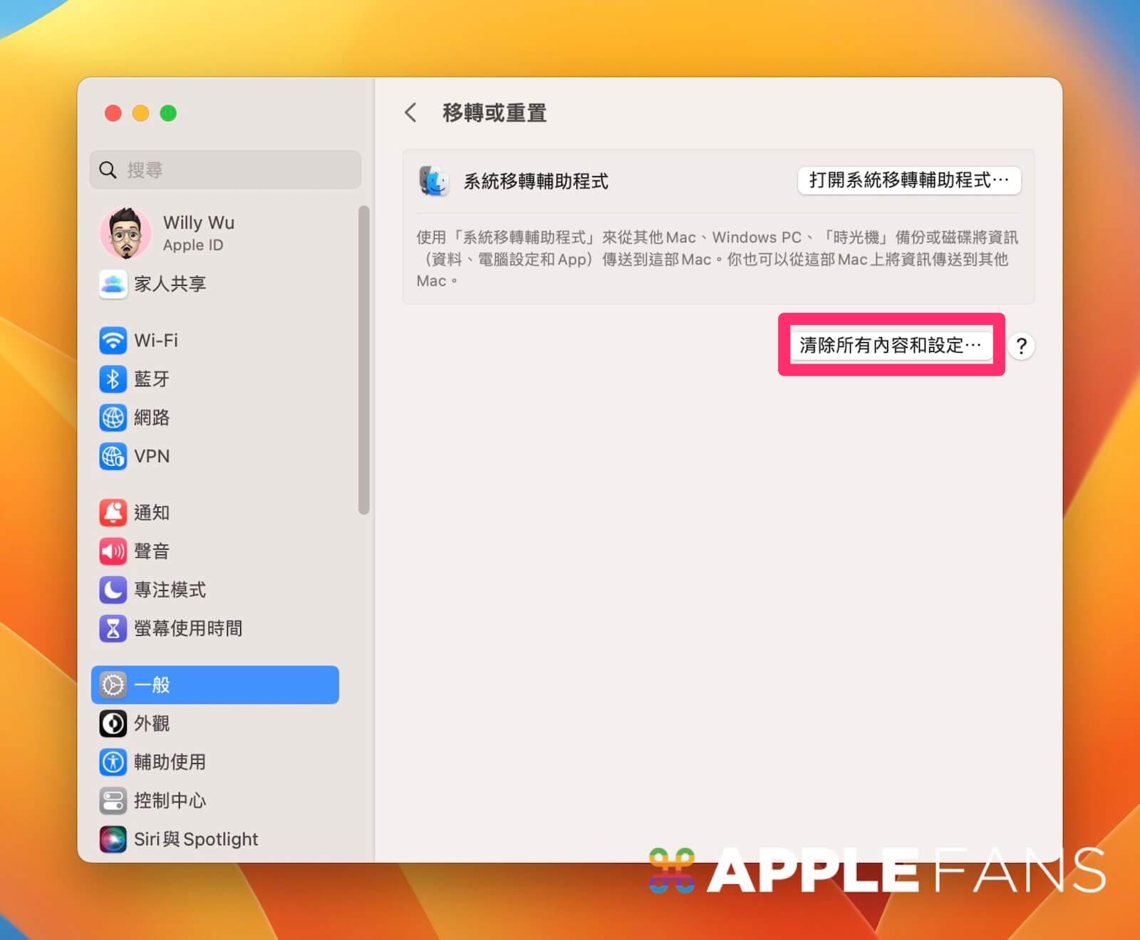
Task: Select the Wi-Fi icon in the sidebar
Action: point(114,341)
